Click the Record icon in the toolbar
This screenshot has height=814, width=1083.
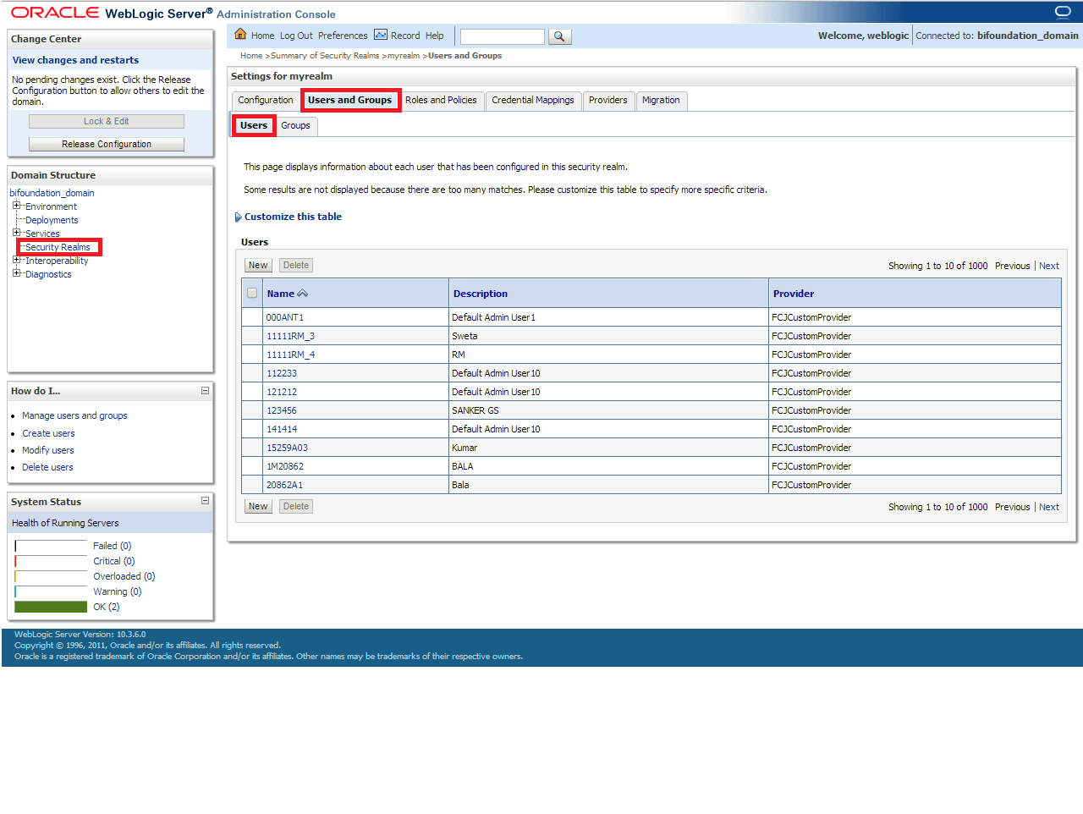click(381, 35)
